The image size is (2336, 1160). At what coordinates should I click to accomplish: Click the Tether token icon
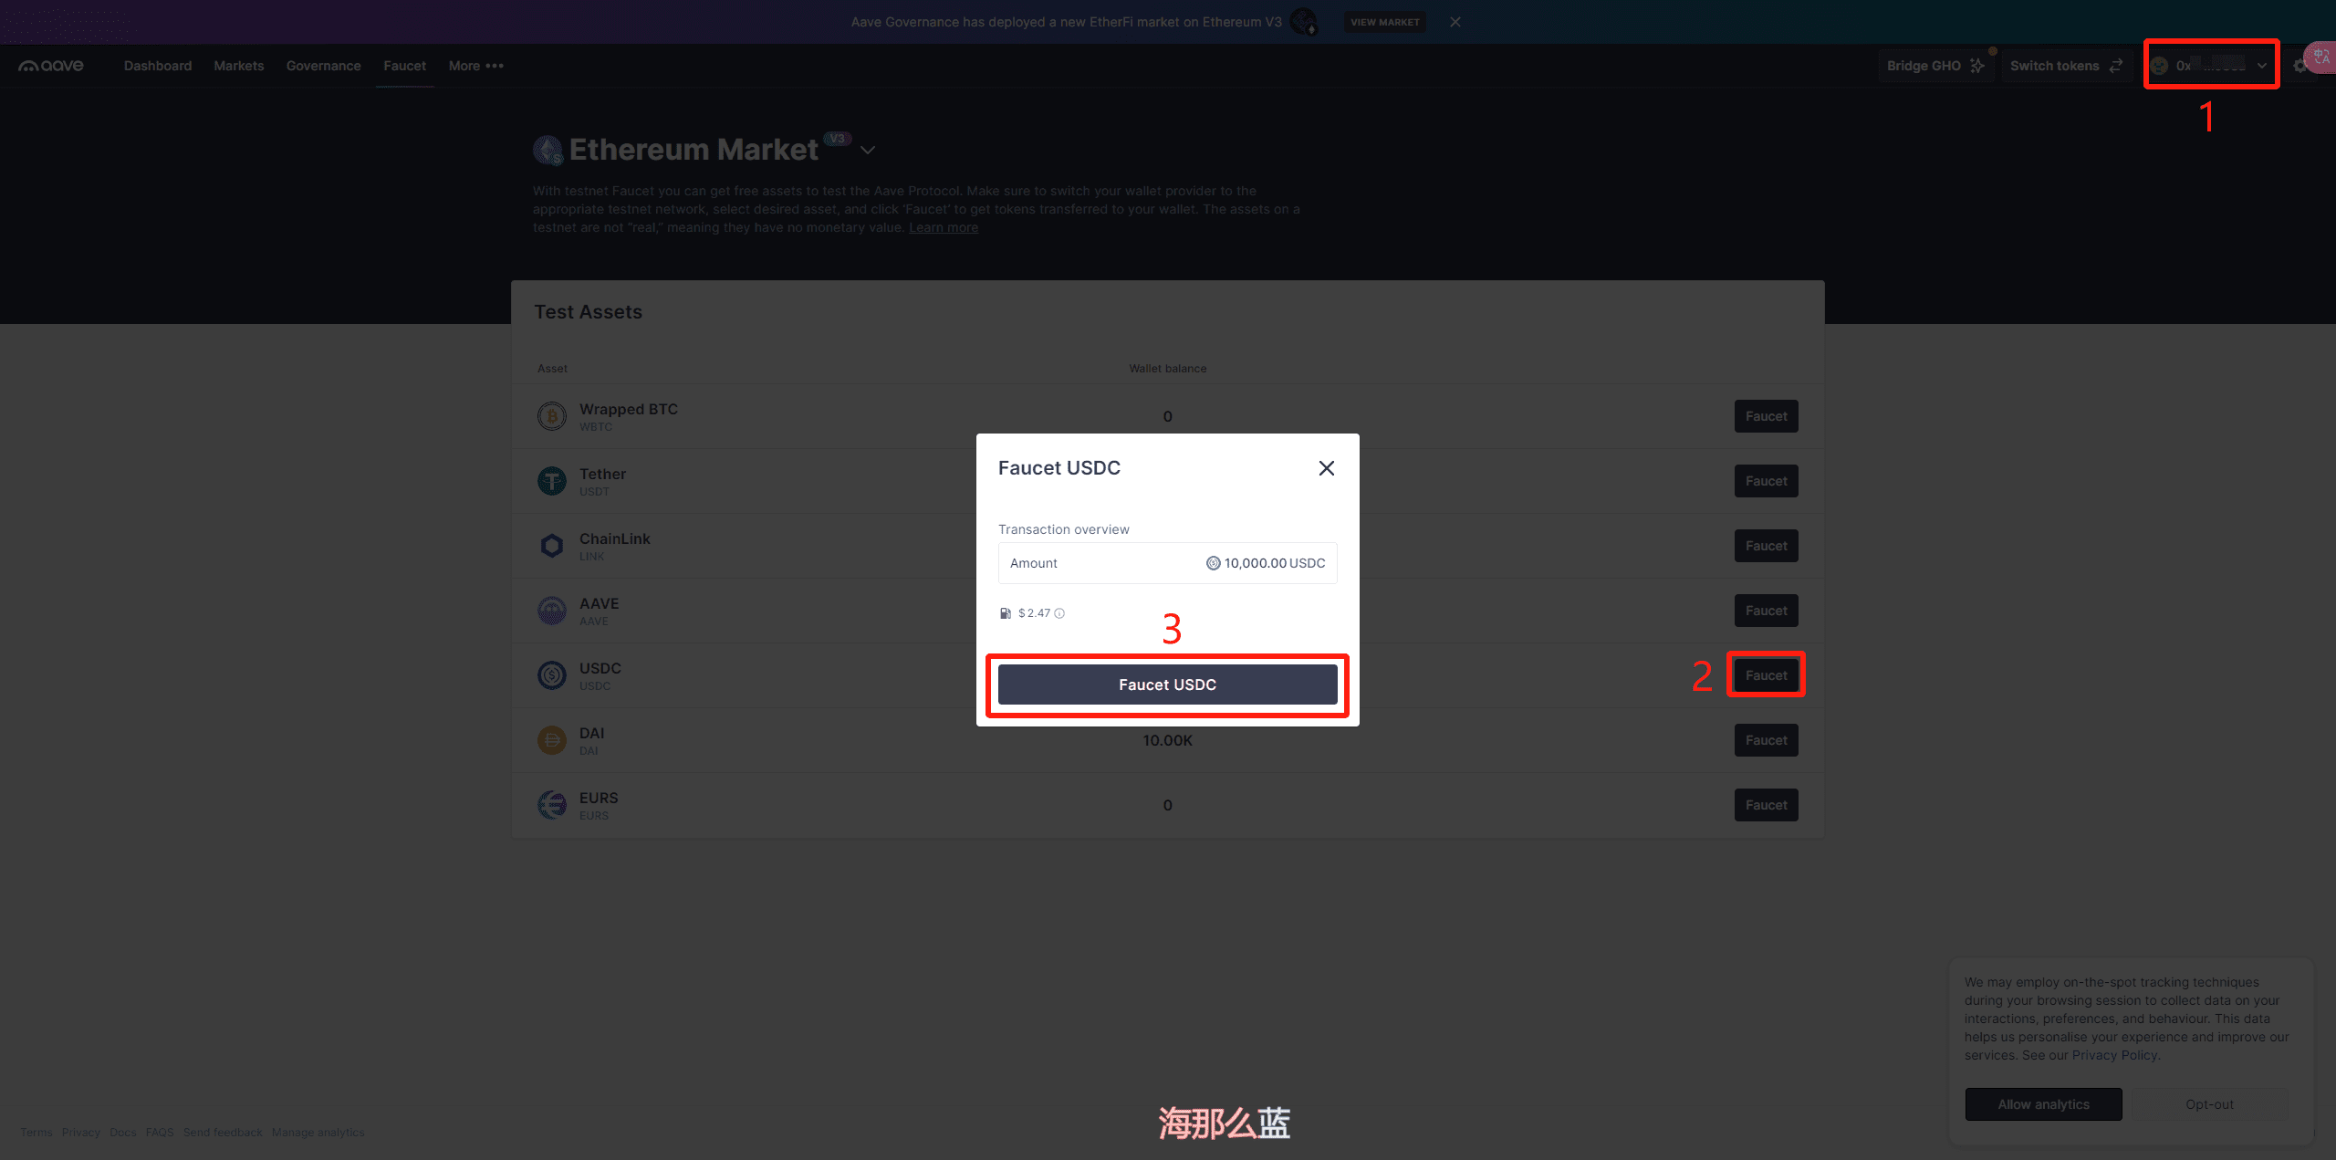coord(551,481)
